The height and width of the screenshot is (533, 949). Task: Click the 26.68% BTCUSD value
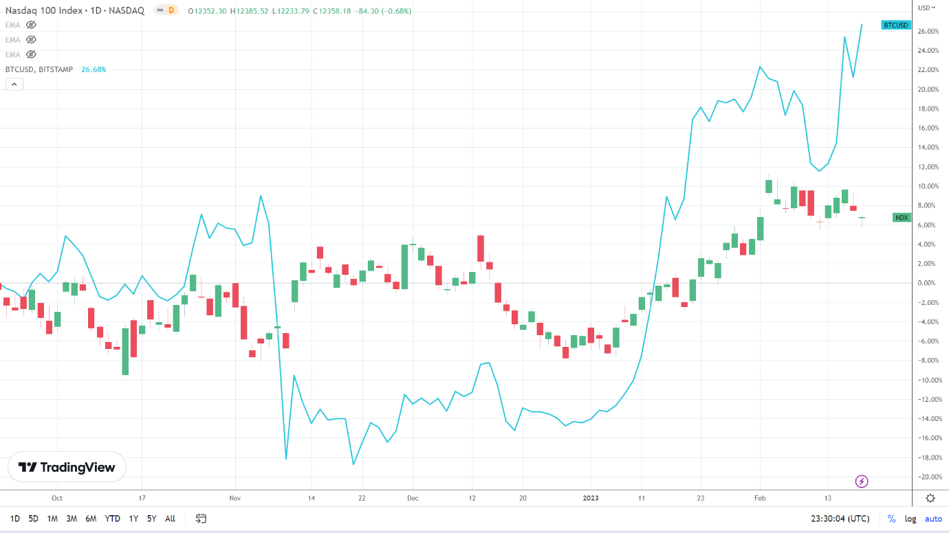click(94, 69)
